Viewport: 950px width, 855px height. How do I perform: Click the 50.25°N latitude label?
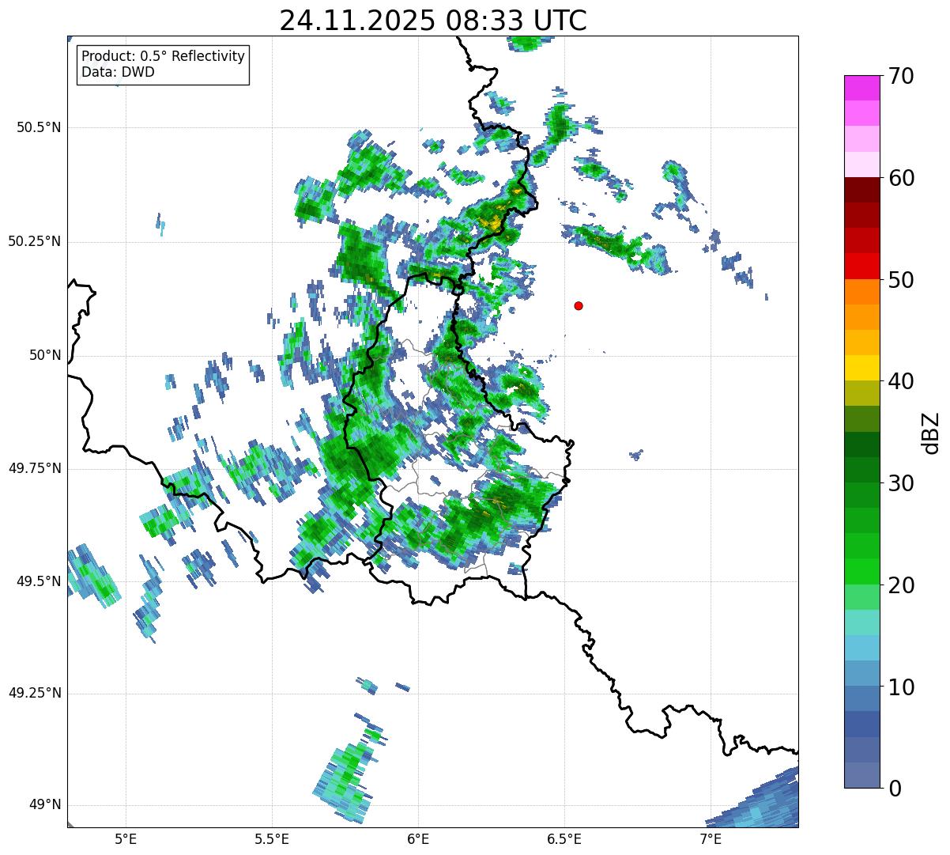(x=34, y=241)
